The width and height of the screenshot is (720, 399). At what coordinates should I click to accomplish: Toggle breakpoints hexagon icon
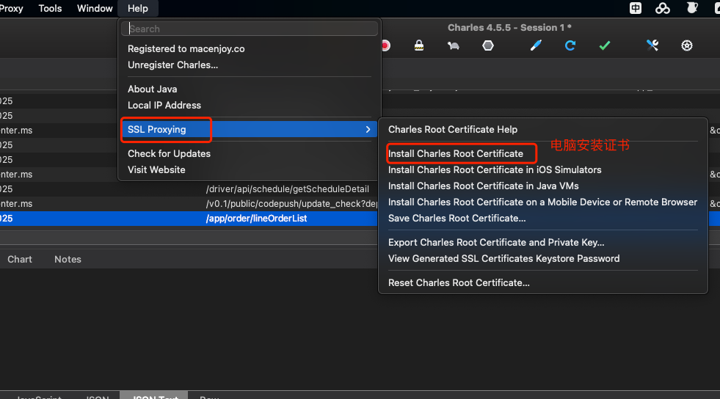pyautogui.click(x=488, y=45)
